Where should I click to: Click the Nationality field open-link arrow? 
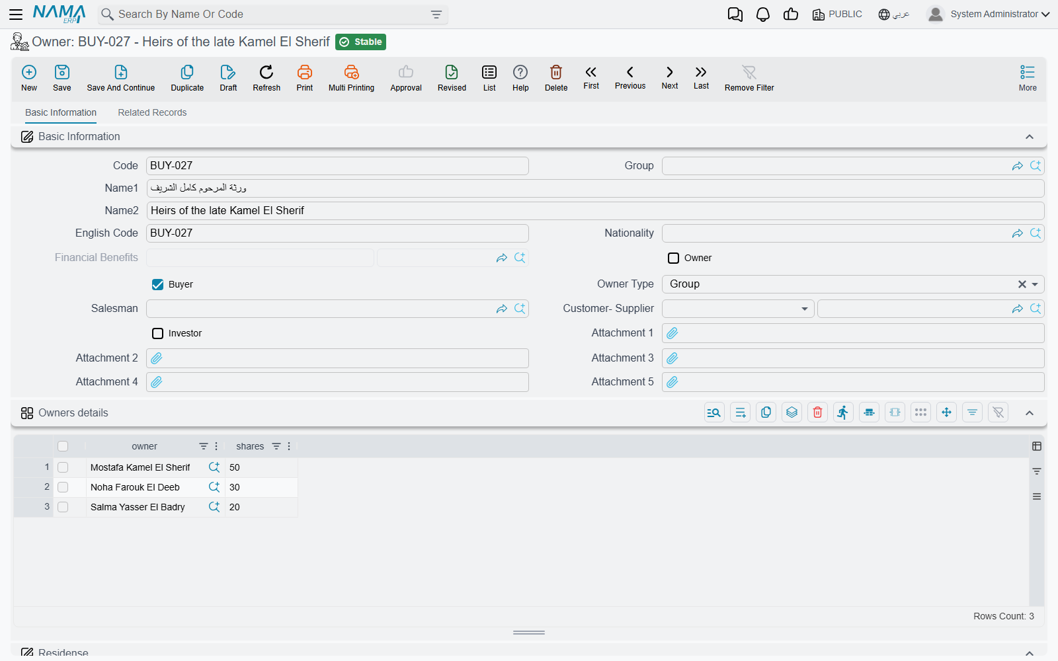click(1017, 233)
